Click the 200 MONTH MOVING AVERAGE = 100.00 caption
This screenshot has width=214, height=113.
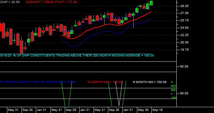(77, 56)
